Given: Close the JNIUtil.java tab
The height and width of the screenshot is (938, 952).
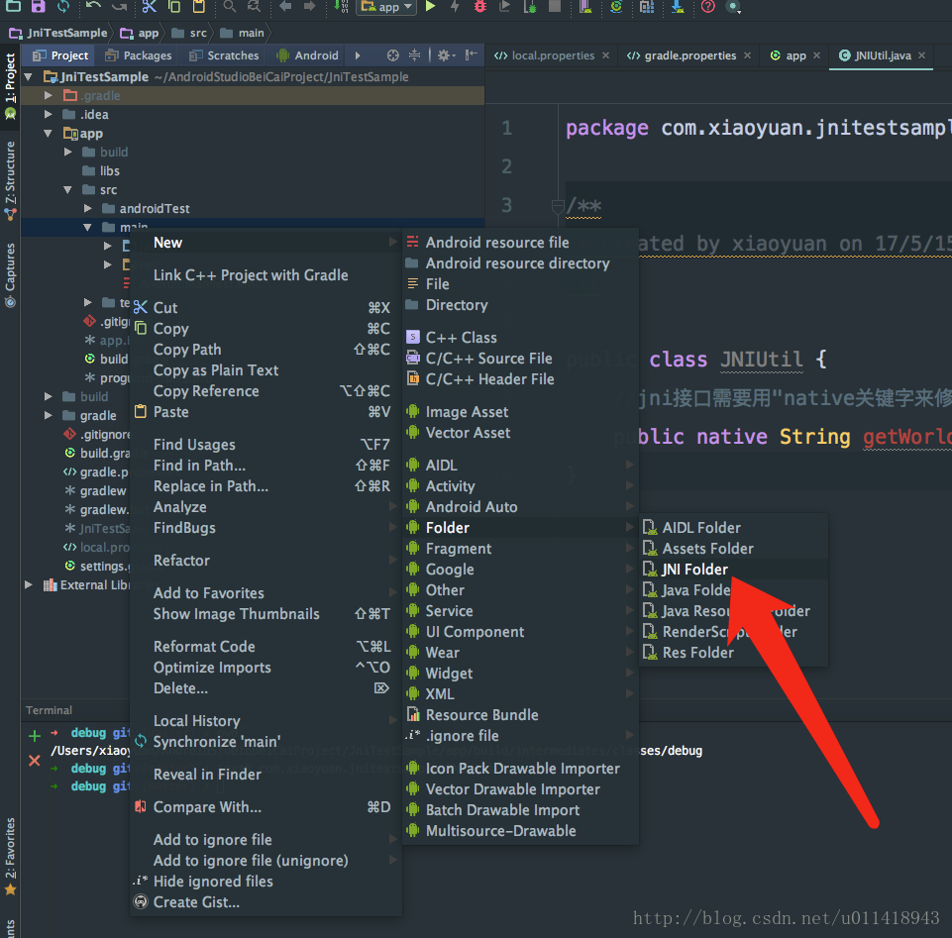Looking at the screenshot, I should pos(921,55).
